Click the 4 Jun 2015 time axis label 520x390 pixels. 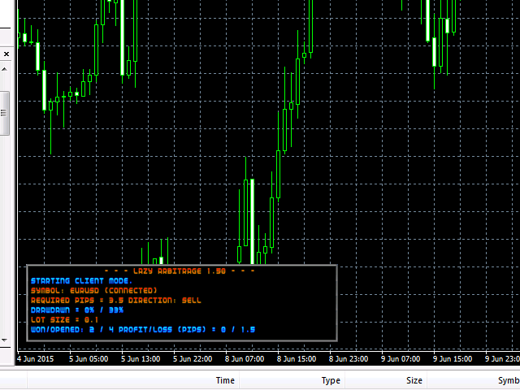click(x=37, y=357)
